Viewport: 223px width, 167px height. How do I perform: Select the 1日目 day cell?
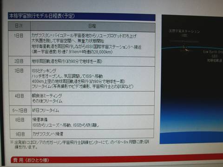pos(19,44)
